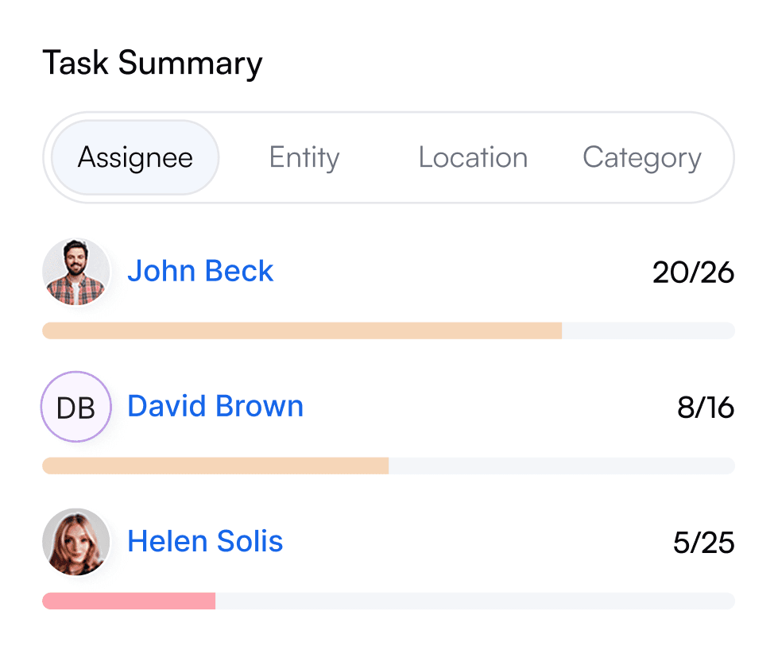Click John Beck's filled orange progress bar

coord(302,331)
